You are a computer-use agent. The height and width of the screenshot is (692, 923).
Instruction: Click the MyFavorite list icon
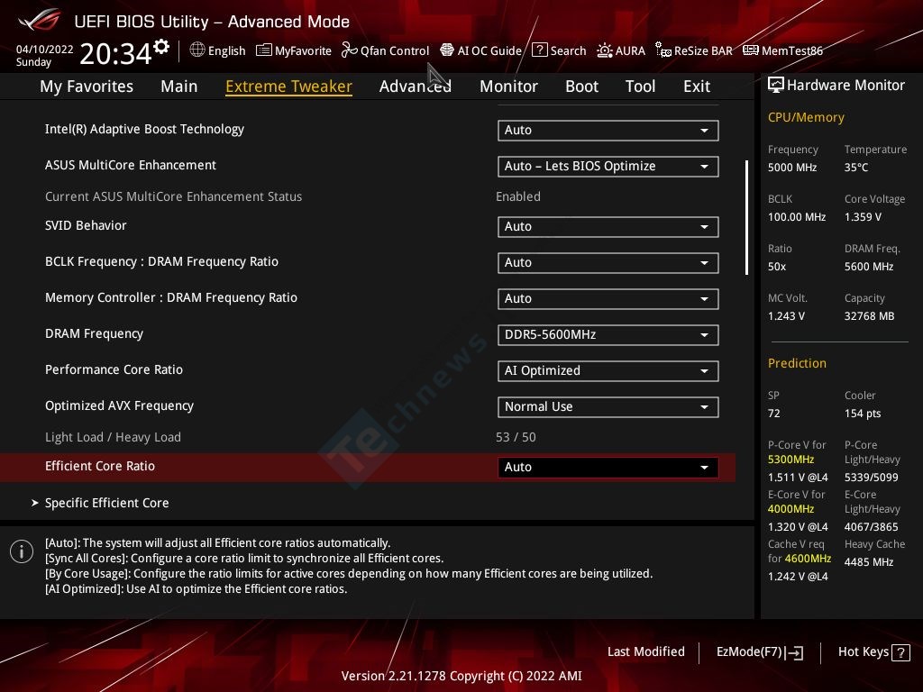tap(264, 50)
